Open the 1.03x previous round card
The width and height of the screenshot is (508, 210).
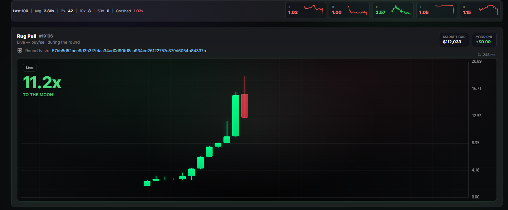(x=305, y=10)
